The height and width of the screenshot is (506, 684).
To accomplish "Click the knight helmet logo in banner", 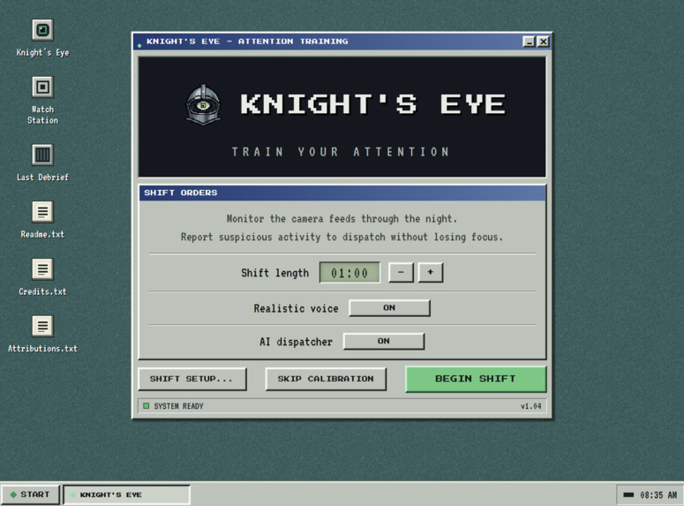I will click(203, 105).
